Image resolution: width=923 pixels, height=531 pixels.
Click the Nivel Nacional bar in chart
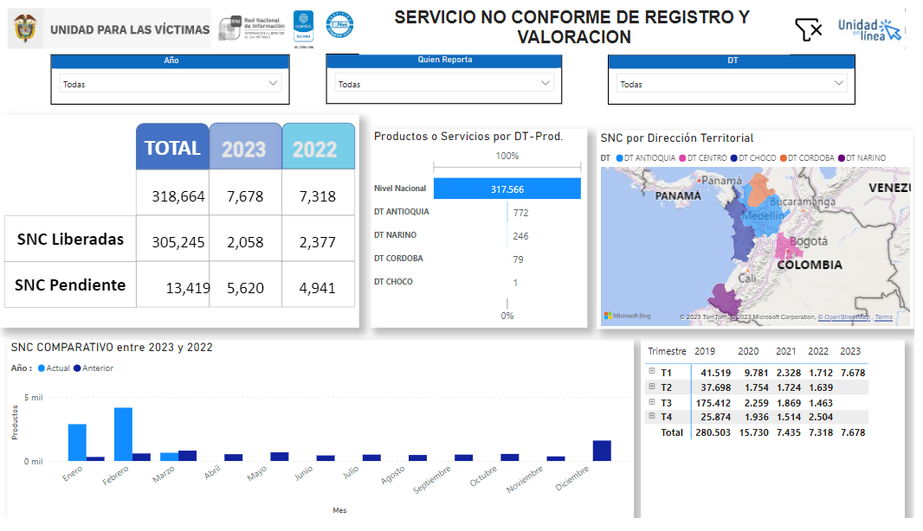(x=507, y=189)
